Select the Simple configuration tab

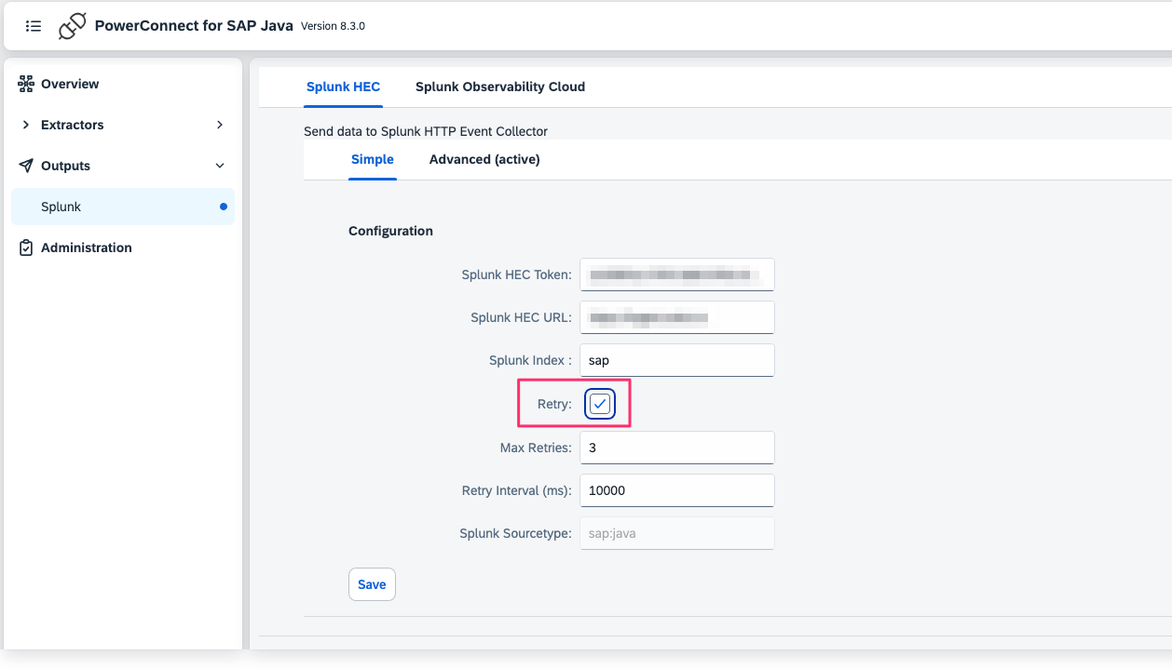pos(372,159)
